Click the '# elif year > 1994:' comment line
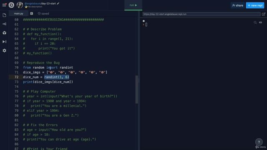This screenshot has height=150, width=267. [41, 110]
